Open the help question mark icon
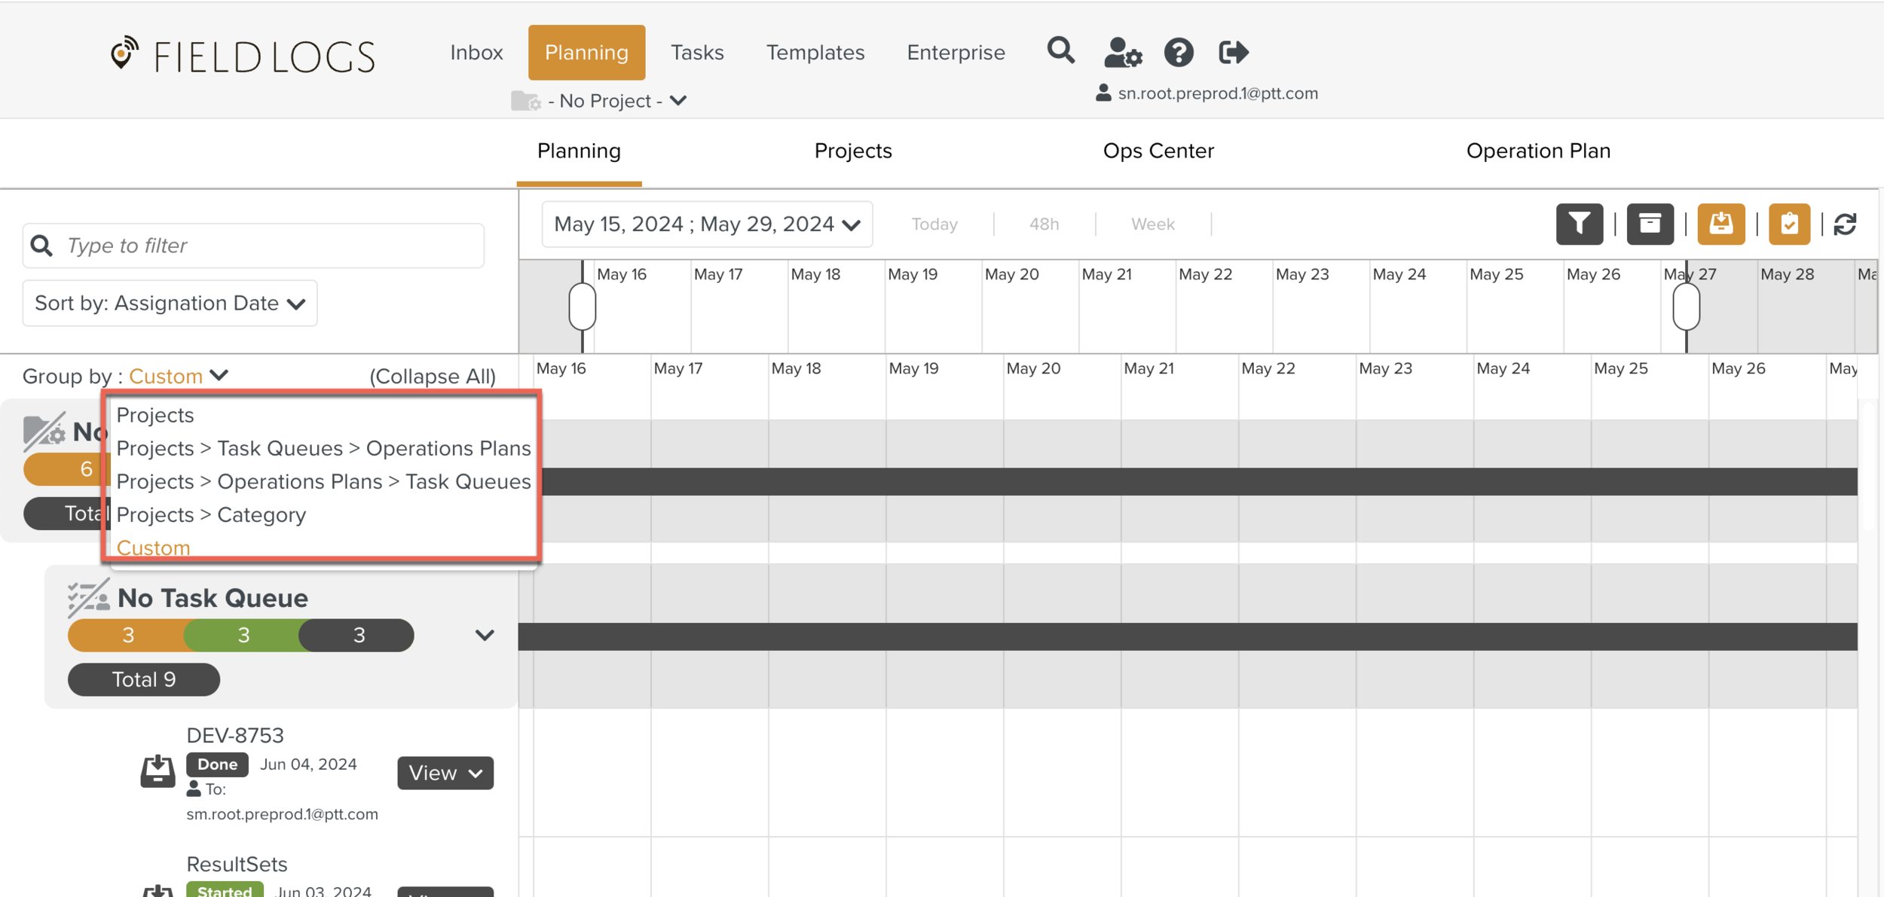Screen dimensions: 1884x897 tap(1179, 53)
